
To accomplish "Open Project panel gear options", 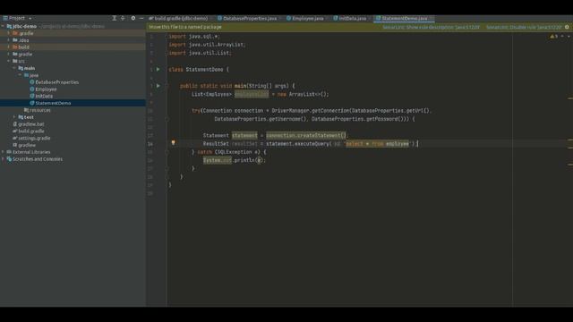I will [x=133, y=18].
